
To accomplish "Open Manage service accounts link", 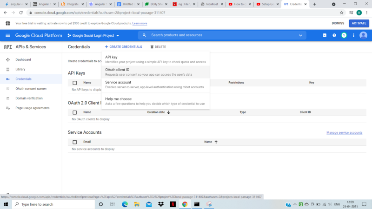I will pyautogui.click(x=344, y=133).
